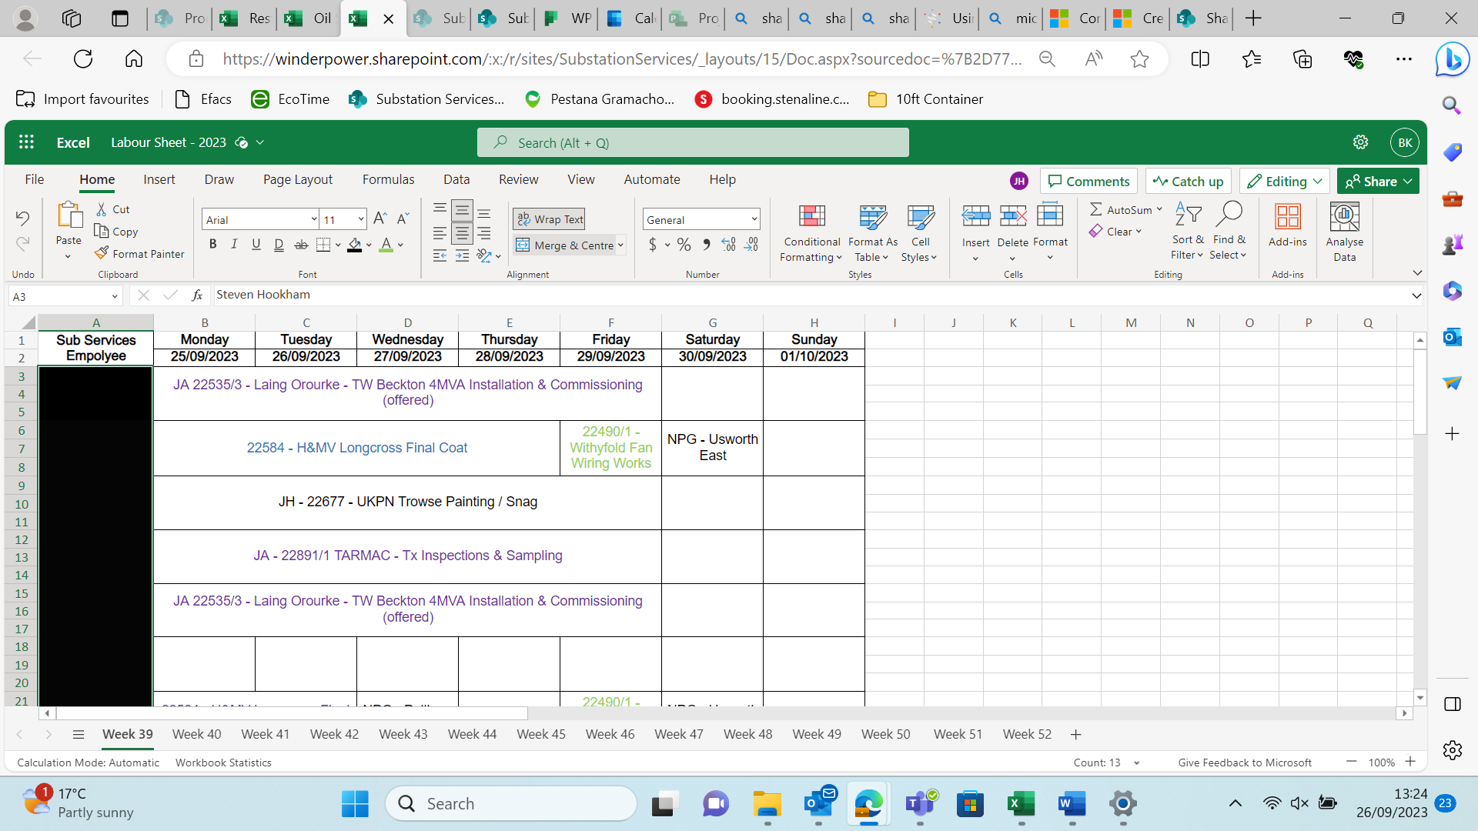Click Analyse Data icon
Screen dimensions: 1478x831
(1345, 217)
